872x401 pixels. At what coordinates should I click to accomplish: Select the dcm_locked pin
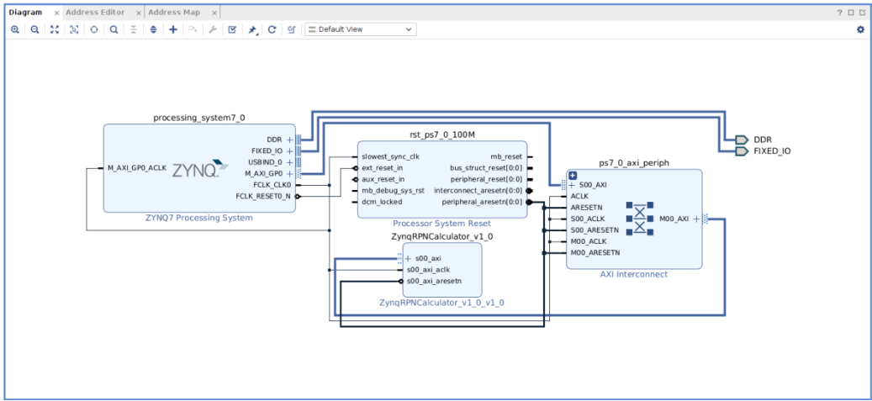tap(382, 201)
